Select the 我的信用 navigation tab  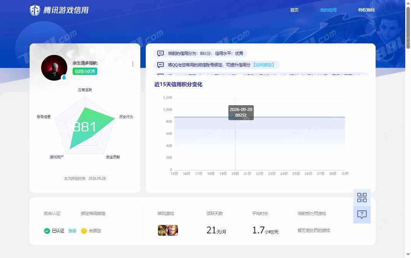click(328, 10)
